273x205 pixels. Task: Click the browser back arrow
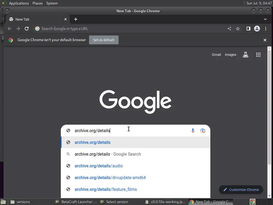(10, 29)
